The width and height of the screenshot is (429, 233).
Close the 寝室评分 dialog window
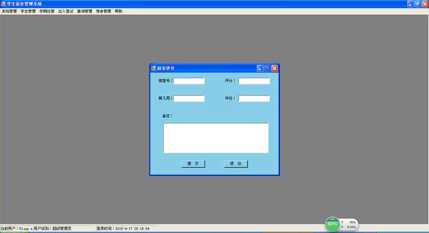click(x=275, y=68)
